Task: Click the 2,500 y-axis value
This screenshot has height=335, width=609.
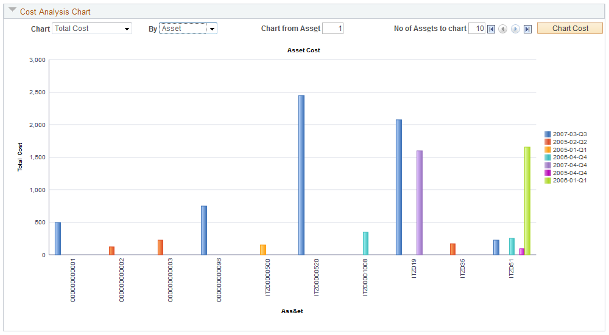Action: pyautogui.click(x=37, y=92)
